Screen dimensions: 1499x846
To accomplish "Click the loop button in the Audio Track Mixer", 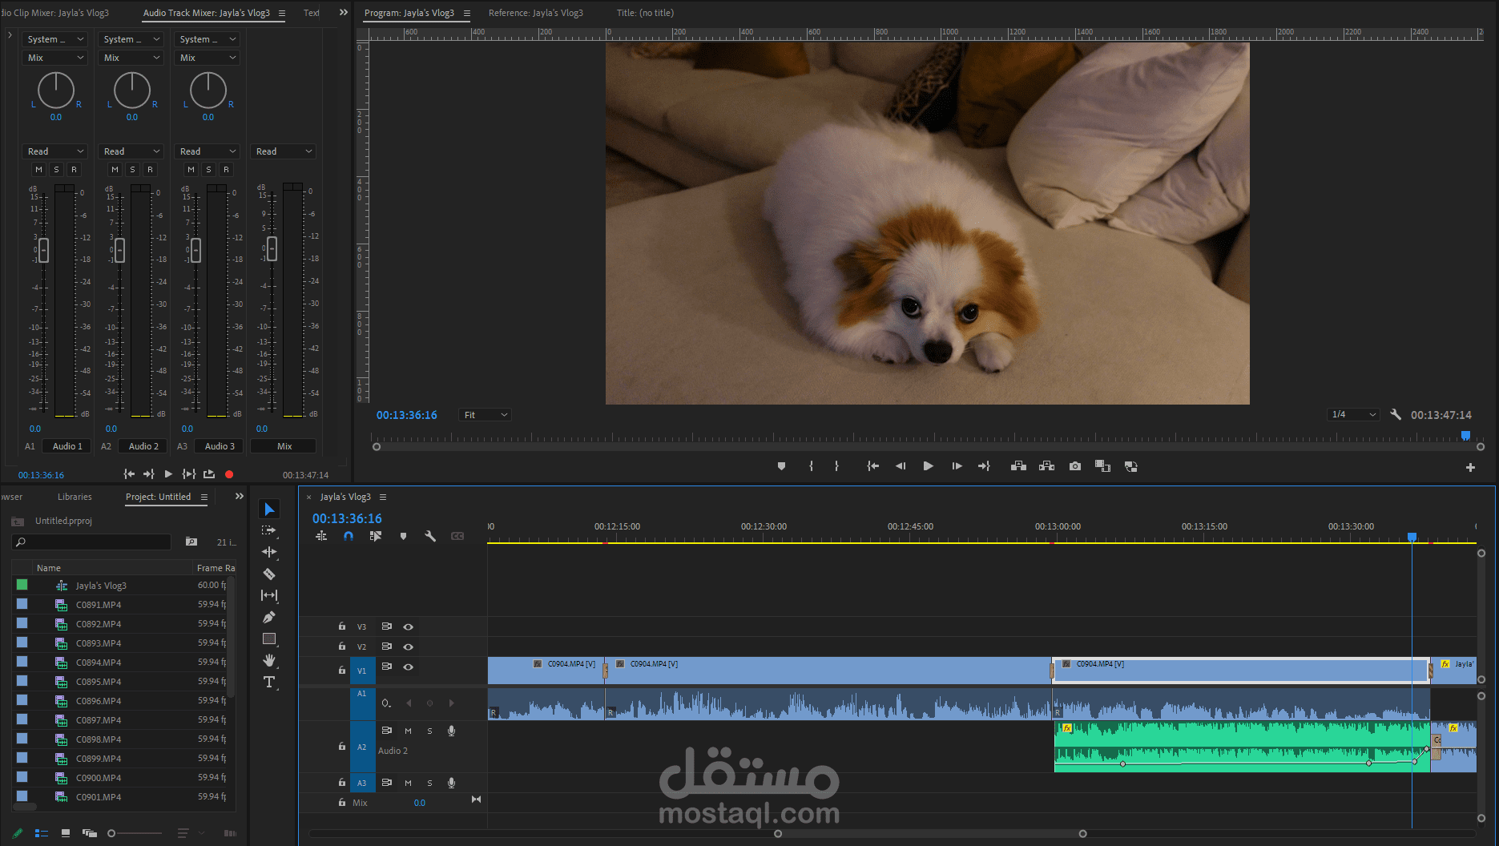I will click(209, 474).
